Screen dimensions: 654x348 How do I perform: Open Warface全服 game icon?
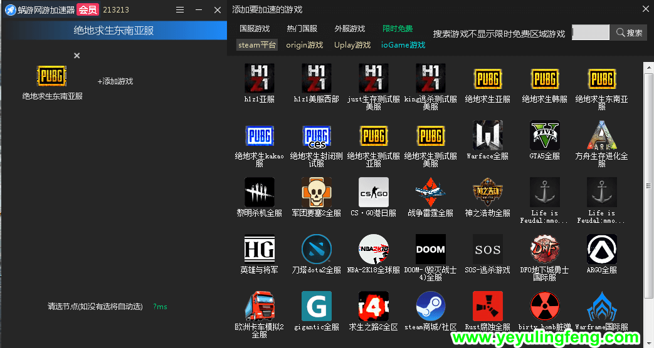488,135
